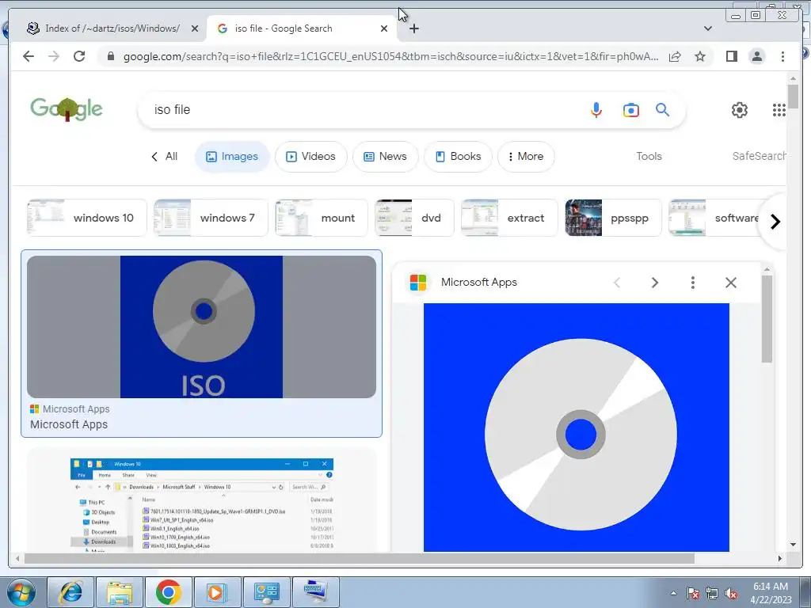Filter images by 'mount' chip
Image resolution: width=811 pixels, height=608 pixels.
[322, 218]
